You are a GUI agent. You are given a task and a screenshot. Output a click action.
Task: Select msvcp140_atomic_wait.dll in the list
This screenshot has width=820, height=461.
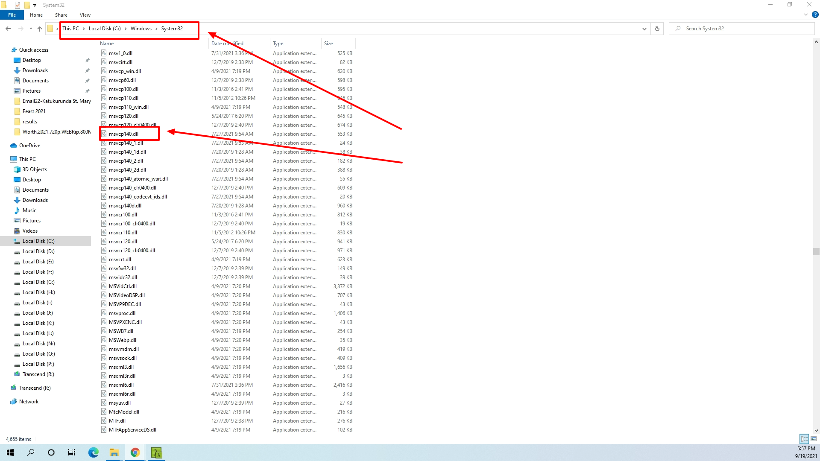tap(138, 179)
